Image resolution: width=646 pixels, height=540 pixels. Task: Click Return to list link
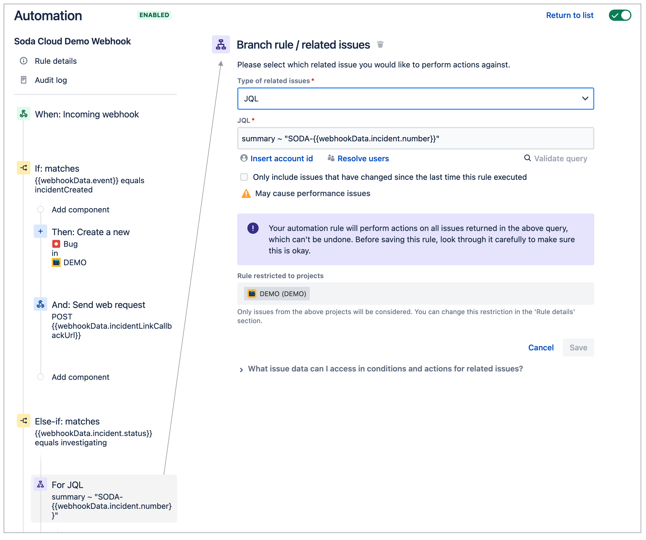pyautogui.click(x=570, y=15)
